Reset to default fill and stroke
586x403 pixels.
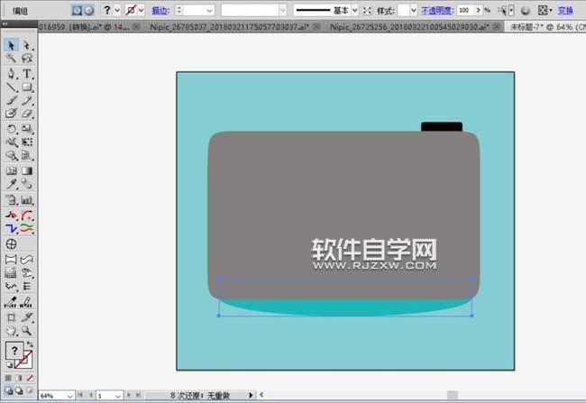pos(9,365)
